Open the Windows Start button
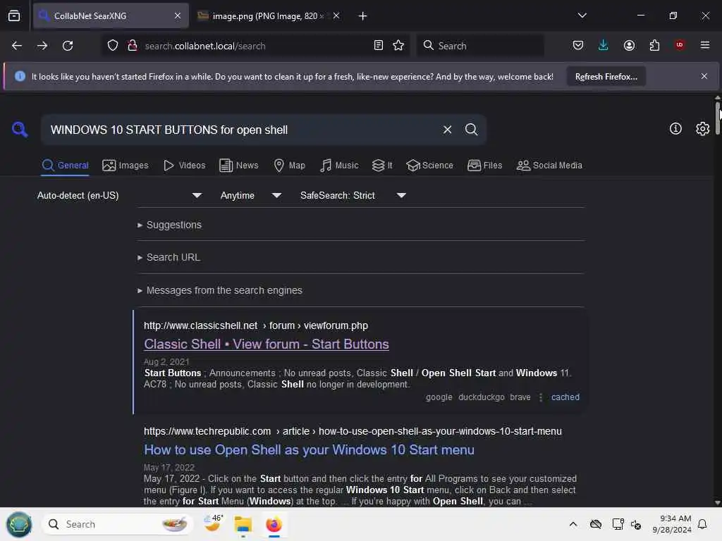 point(19,524)
